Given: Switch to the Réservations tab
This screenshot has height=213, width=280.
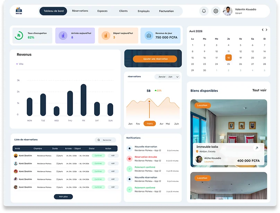Looking at the screenshot, I should [80, 11].
